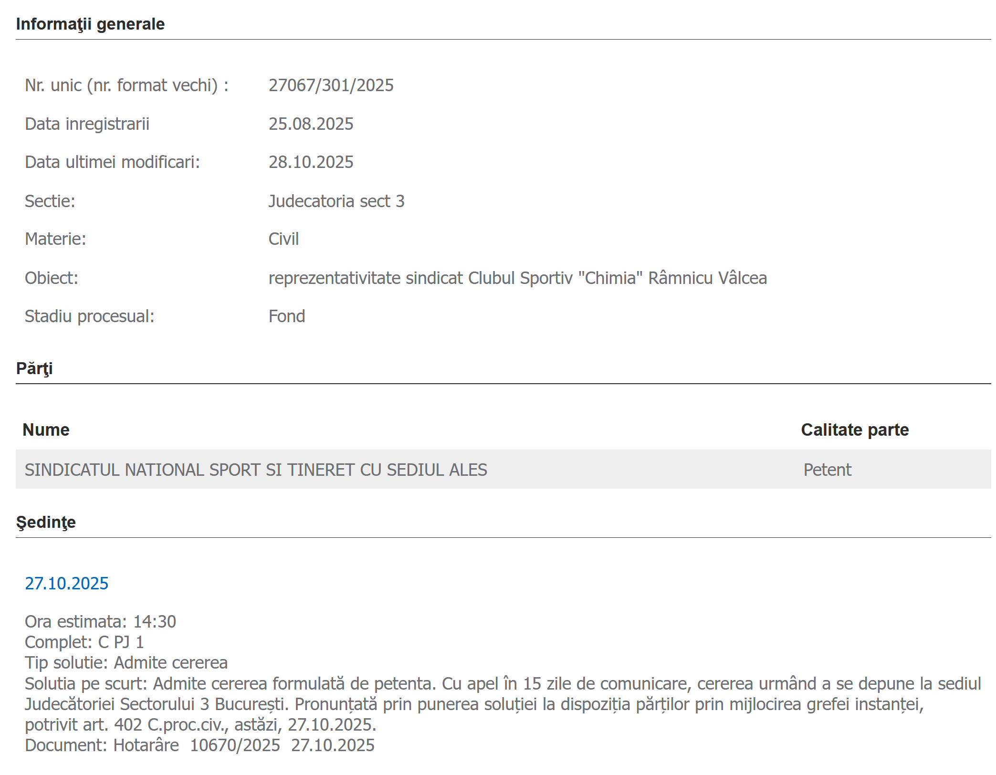The height and width of the screenshot is (775, 996).
Task: Click the Calitate parte column header
Action: [x=854, y=430]
